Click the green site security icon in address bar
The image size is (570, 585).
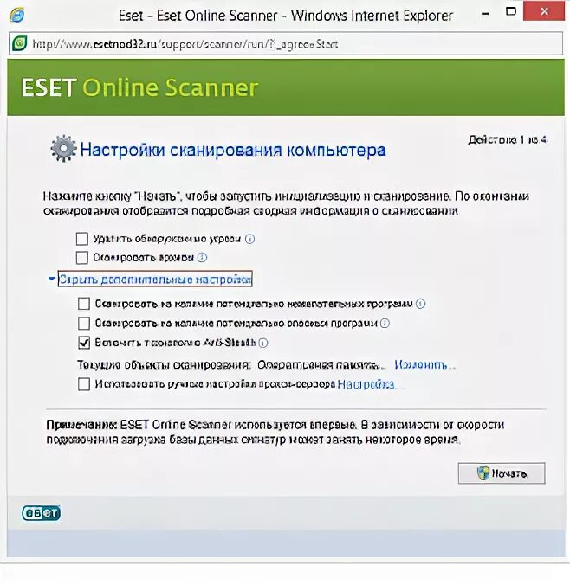click(x=19, y=43)
